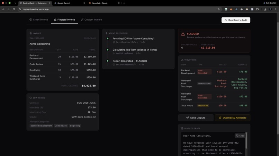Click the Send Dispute paper plane icon
Screen dimensions: 279x156
(188, 118)
